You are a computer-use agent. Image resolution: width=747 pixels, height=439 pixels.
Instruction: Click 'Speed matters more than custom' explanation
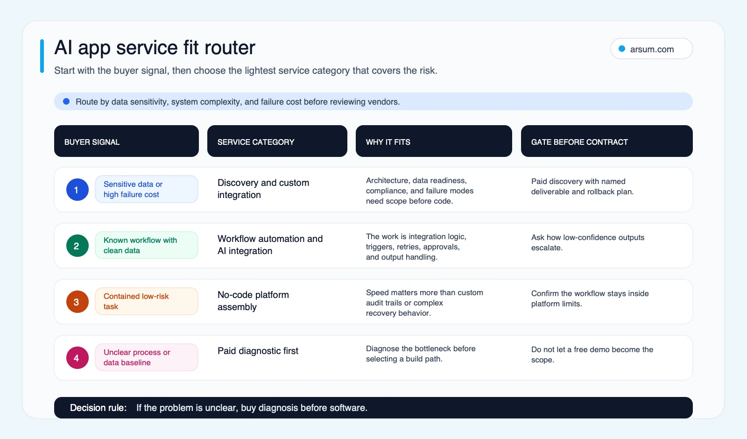tap(424, 303)
